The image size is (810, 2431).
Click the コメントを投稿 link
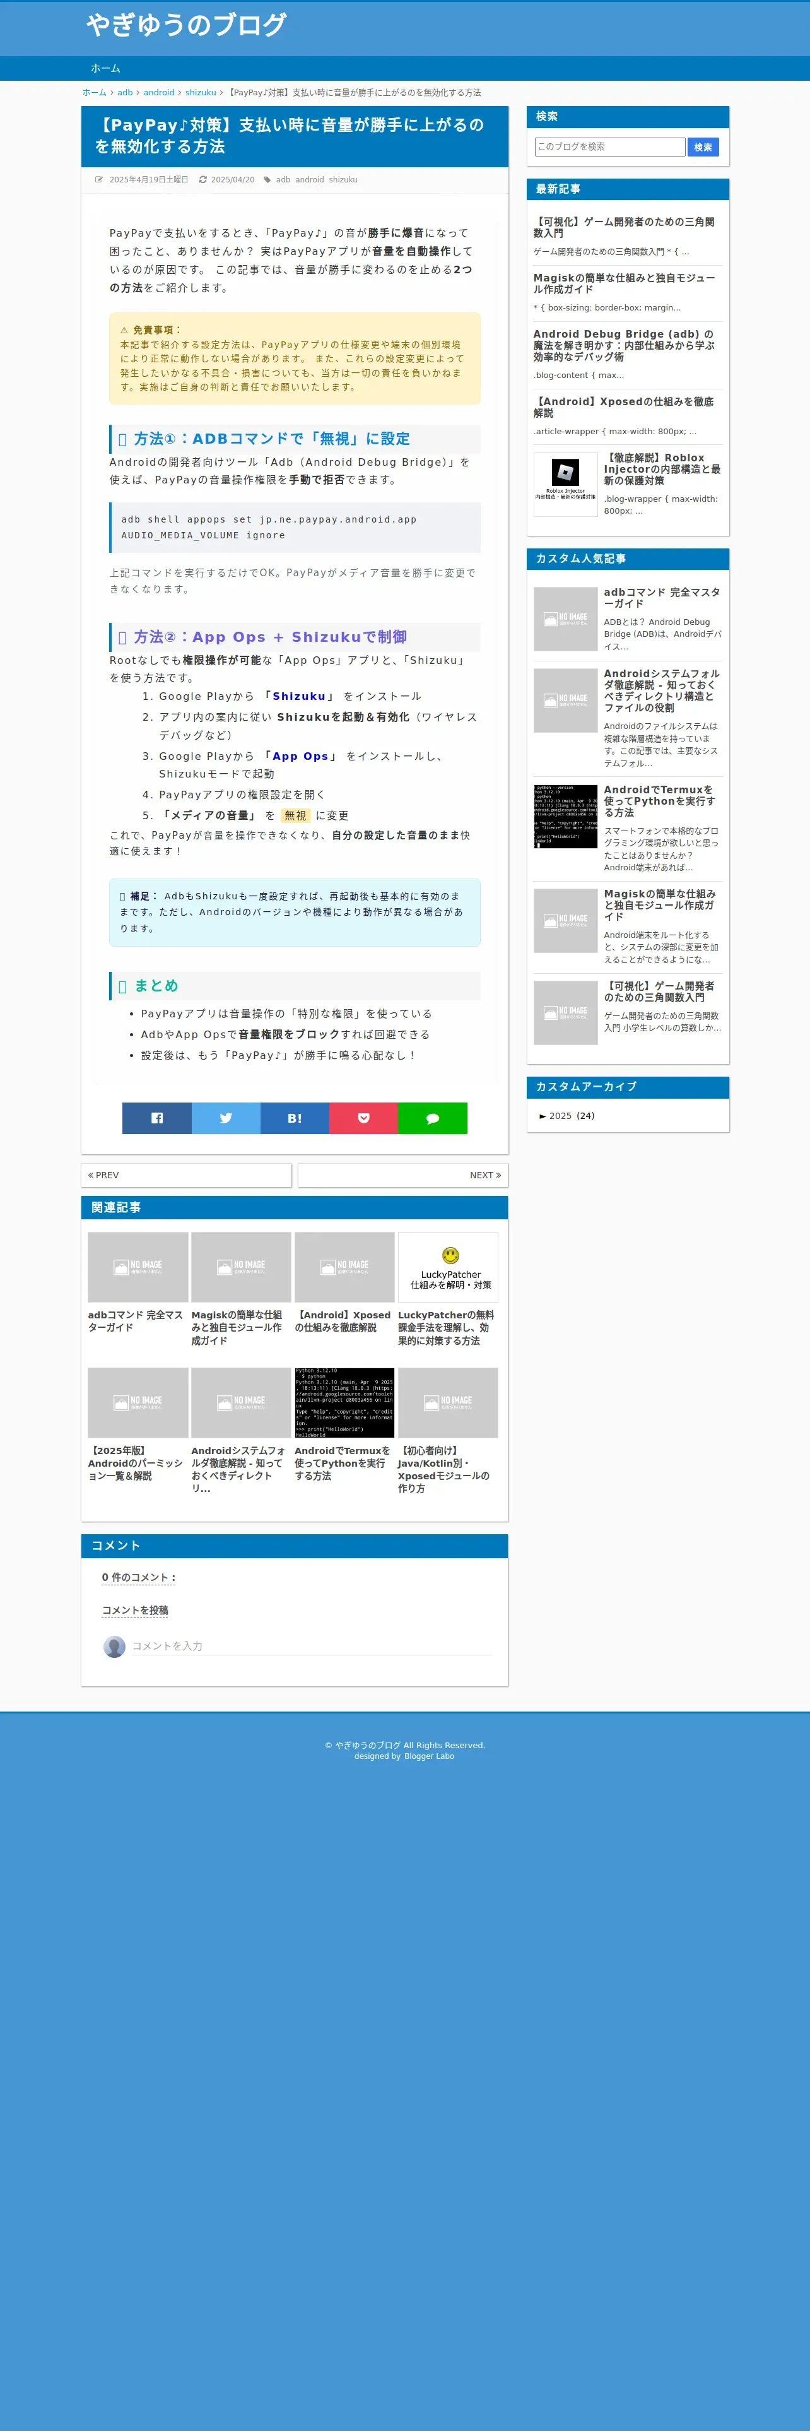point(135,1610)
